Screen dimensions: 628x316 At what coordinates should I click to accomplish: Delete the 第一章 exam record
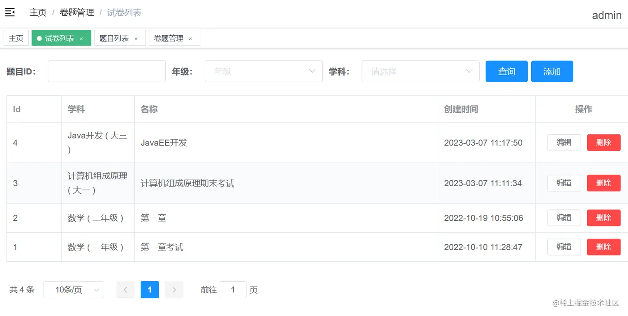coord(603,218)
